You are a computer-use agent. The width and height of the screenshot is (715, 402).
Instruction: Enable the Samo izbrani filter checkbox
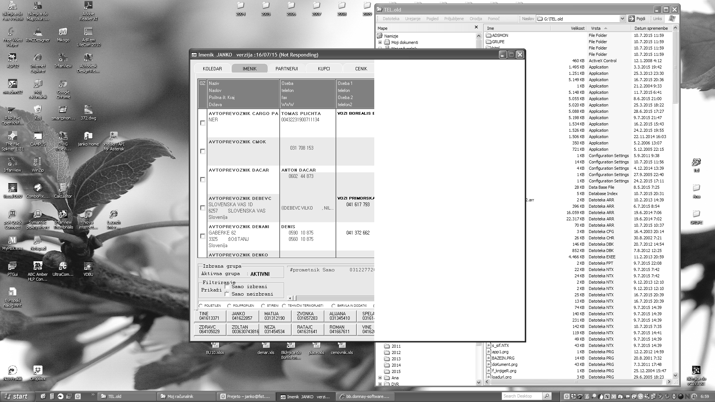point(227,287)
